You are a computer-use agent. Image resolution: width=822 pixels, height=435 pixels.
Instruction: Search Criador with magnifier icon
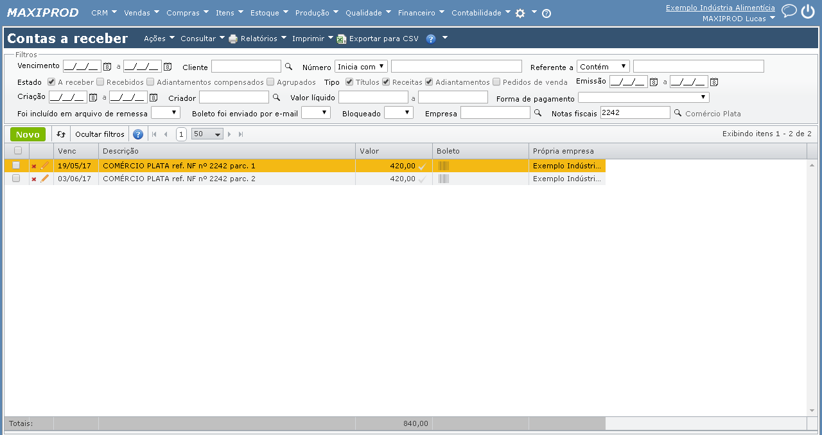coord(276,98)
